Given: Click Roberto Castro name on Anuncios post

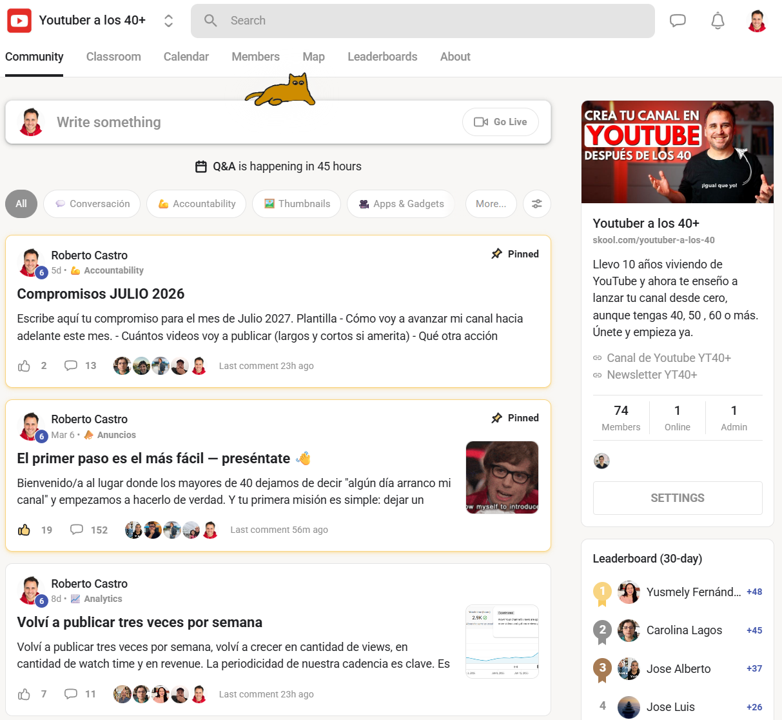Looking at the screenshot, I should 90,419.
